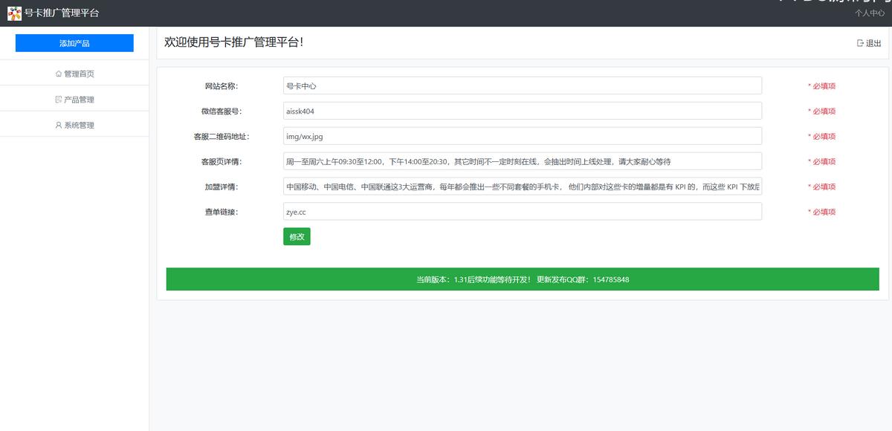The width and height of the screenshot is (892, 431).
Task: Click into the 微信客服号 text box
Action: 522,111
